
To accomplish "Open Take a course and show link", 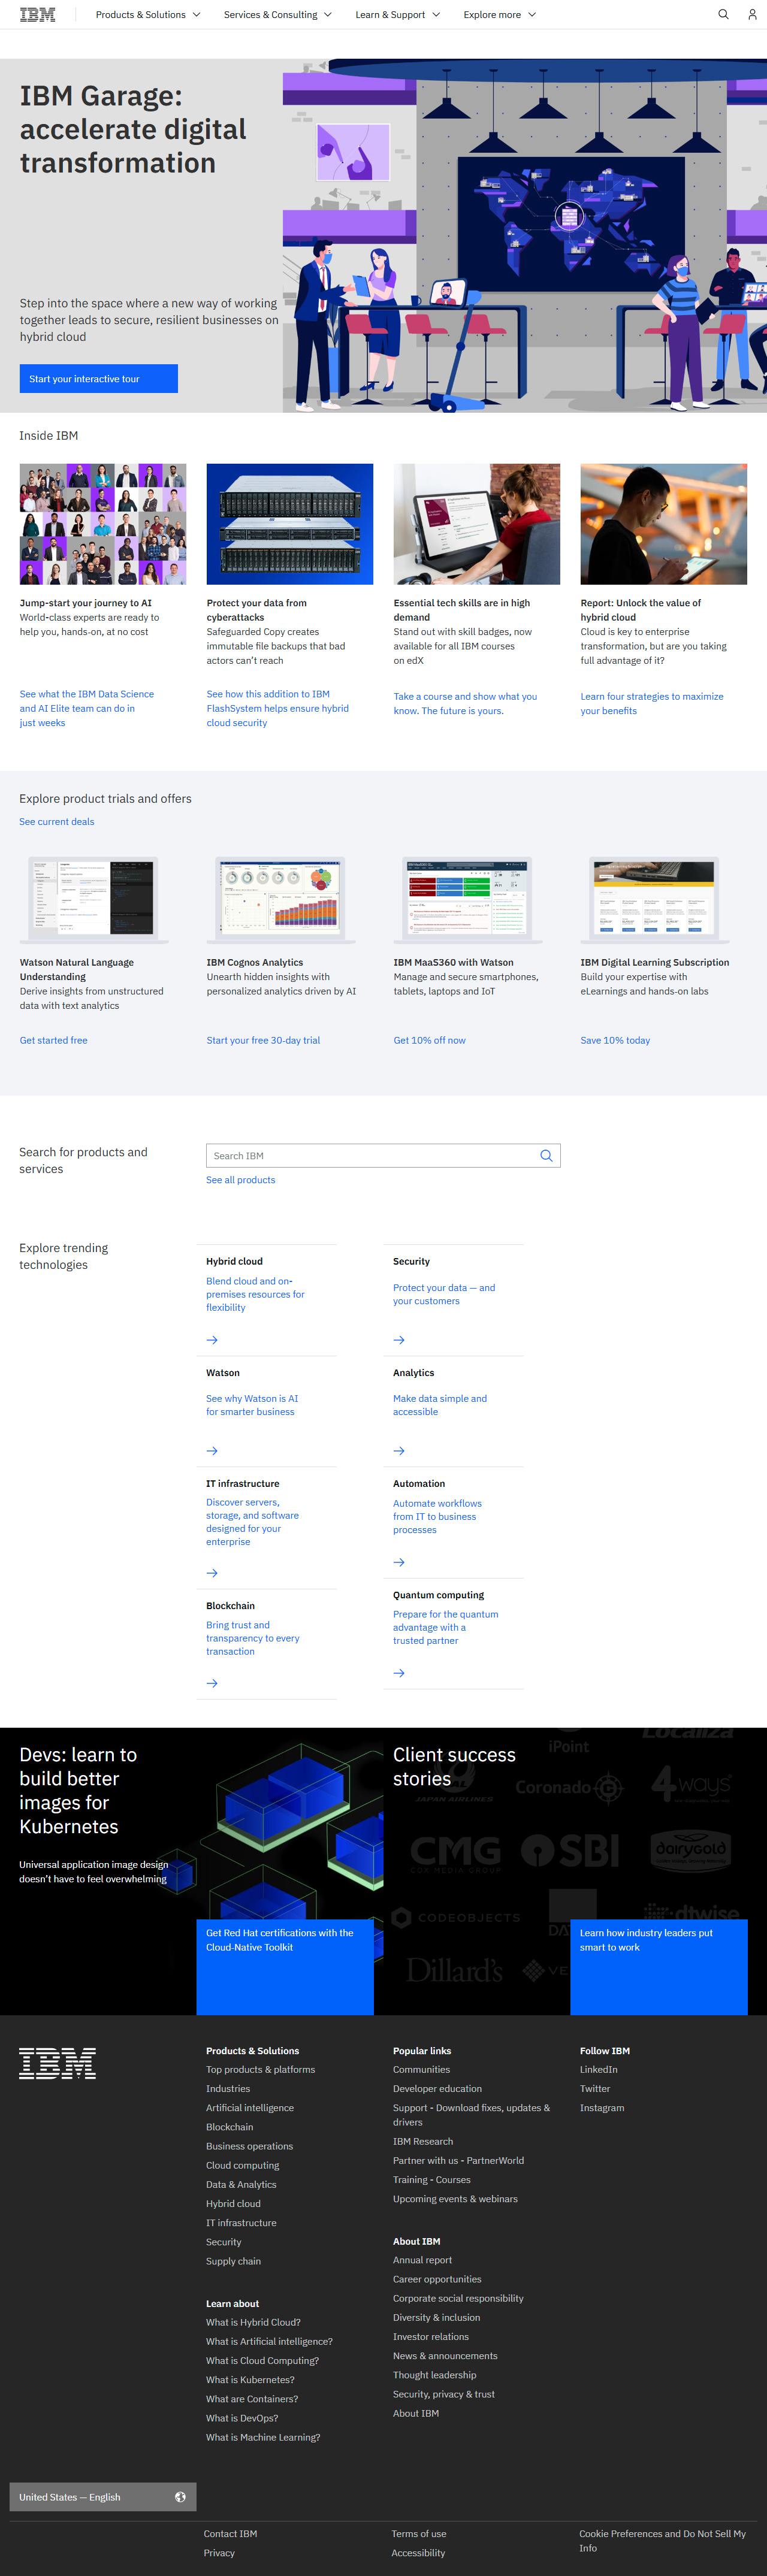I will 465,703.
